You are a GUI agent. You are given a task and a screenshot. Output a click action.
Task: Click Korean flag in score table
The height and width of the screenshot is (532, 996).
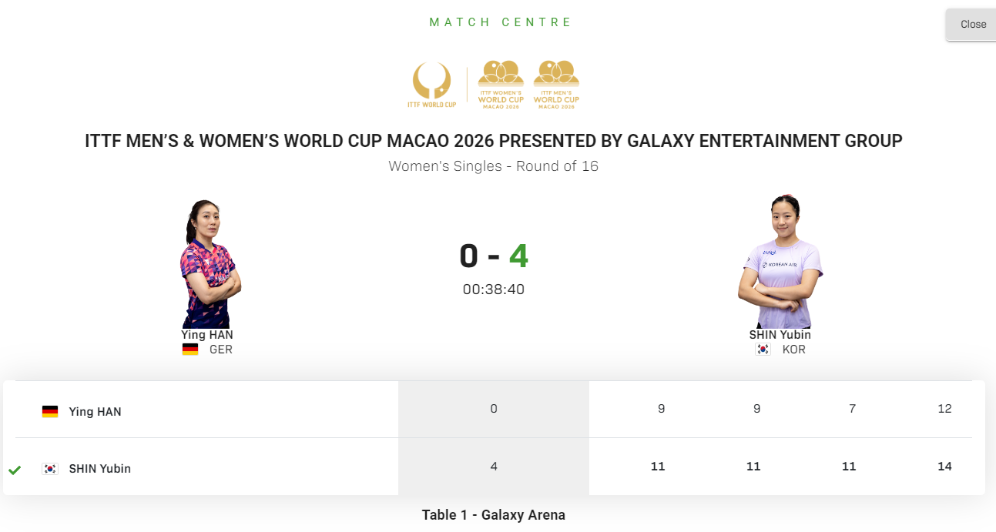(x=50, y=469)
